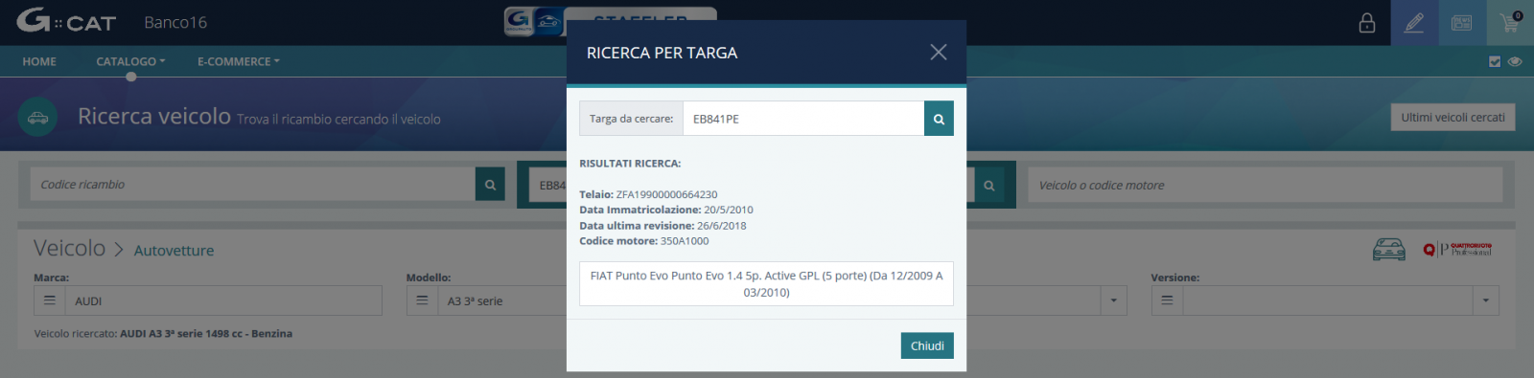Click Ultimi veicoli cercati button
The height and width of the screenshot is (378, 1534).
(1453, 118)
